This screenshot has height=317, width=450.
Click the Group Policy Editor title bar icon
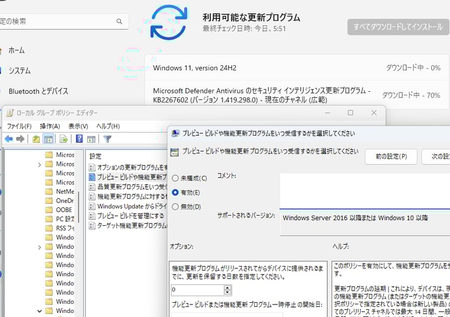click(x=10, y=113)
